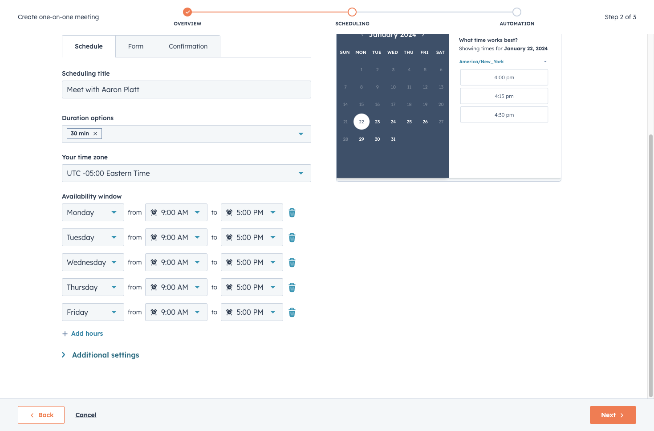
Task: Delete the Friday availability row
Action: pos(292,313)
